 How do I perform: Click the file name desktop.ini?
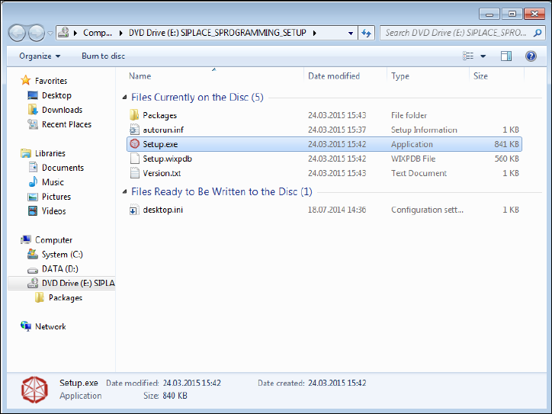pyautogui.click(x=162, y=210)
